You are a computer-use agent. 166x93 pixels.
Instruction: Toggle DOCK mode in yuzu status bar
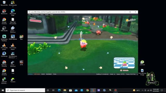(x=43, y=74)
